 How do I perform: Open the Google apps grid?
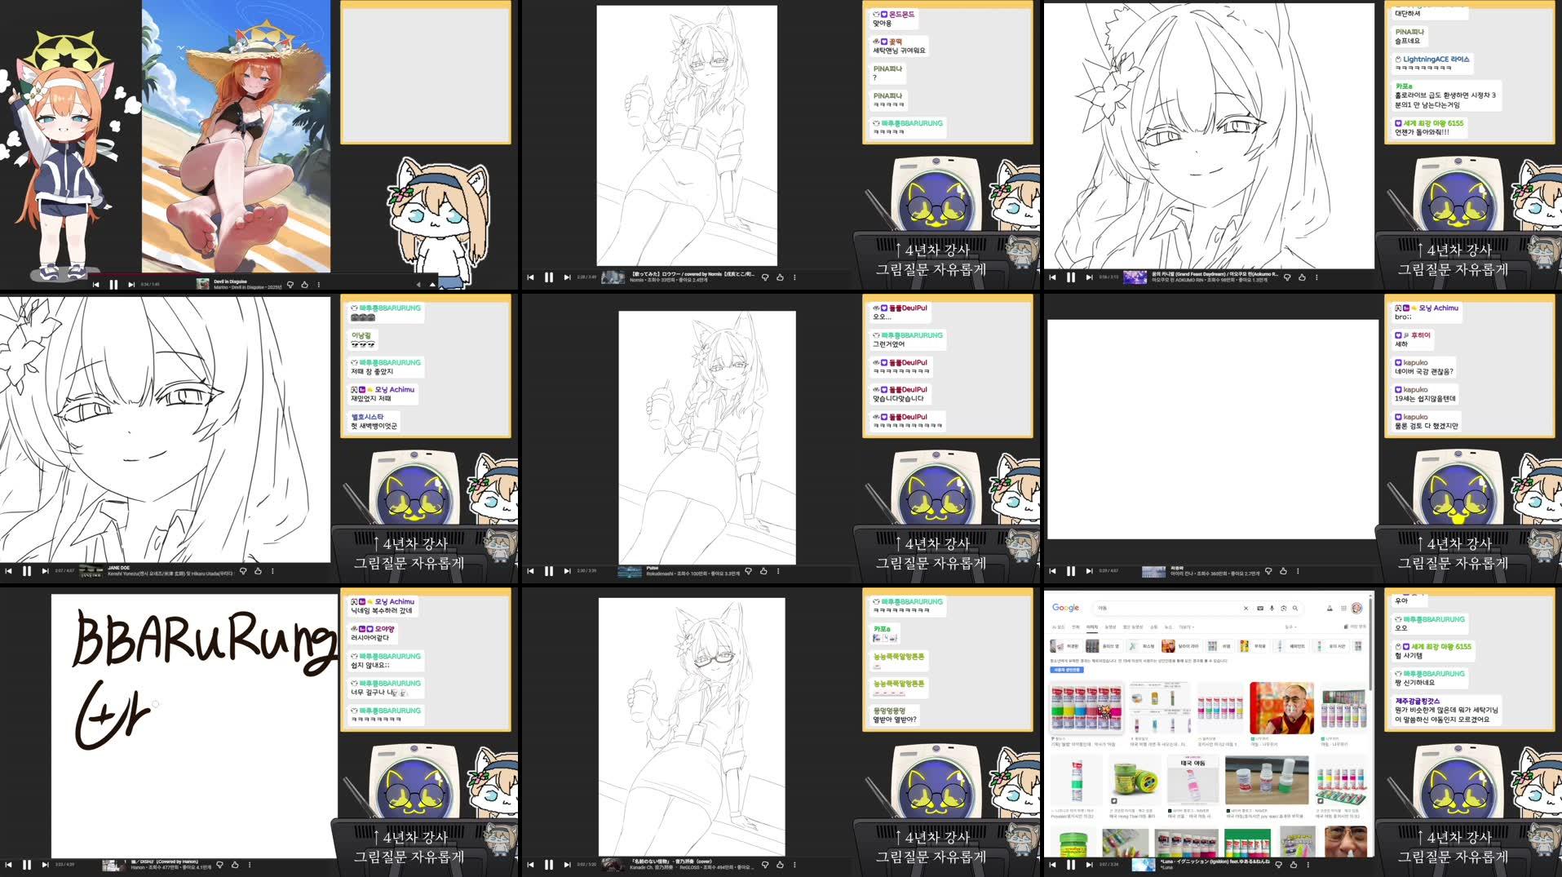pos(1343,609)
